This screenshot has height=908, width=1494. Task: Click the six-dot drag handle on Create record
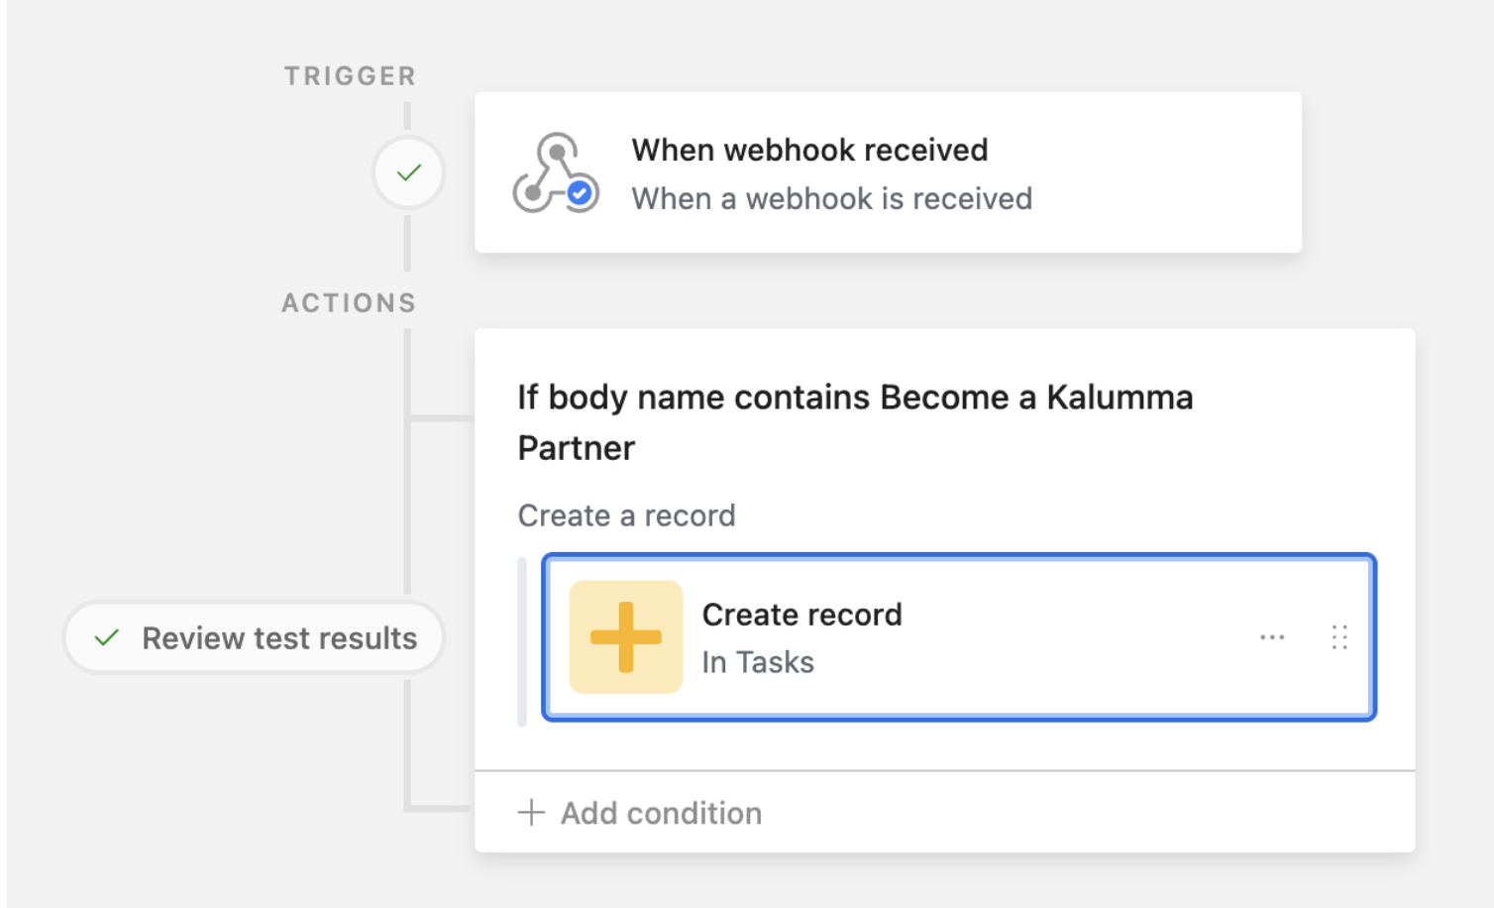pyautogui.click(x=1339, y=637)
